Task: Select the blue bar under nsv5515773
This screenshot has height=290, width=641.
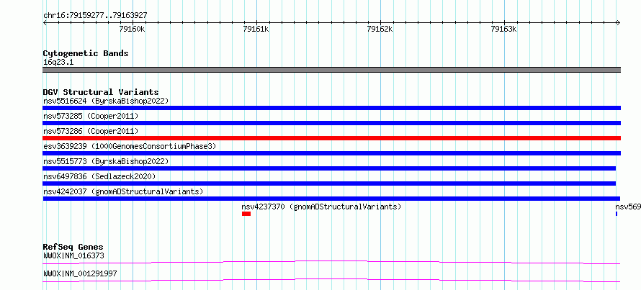Action: [329, 168]
